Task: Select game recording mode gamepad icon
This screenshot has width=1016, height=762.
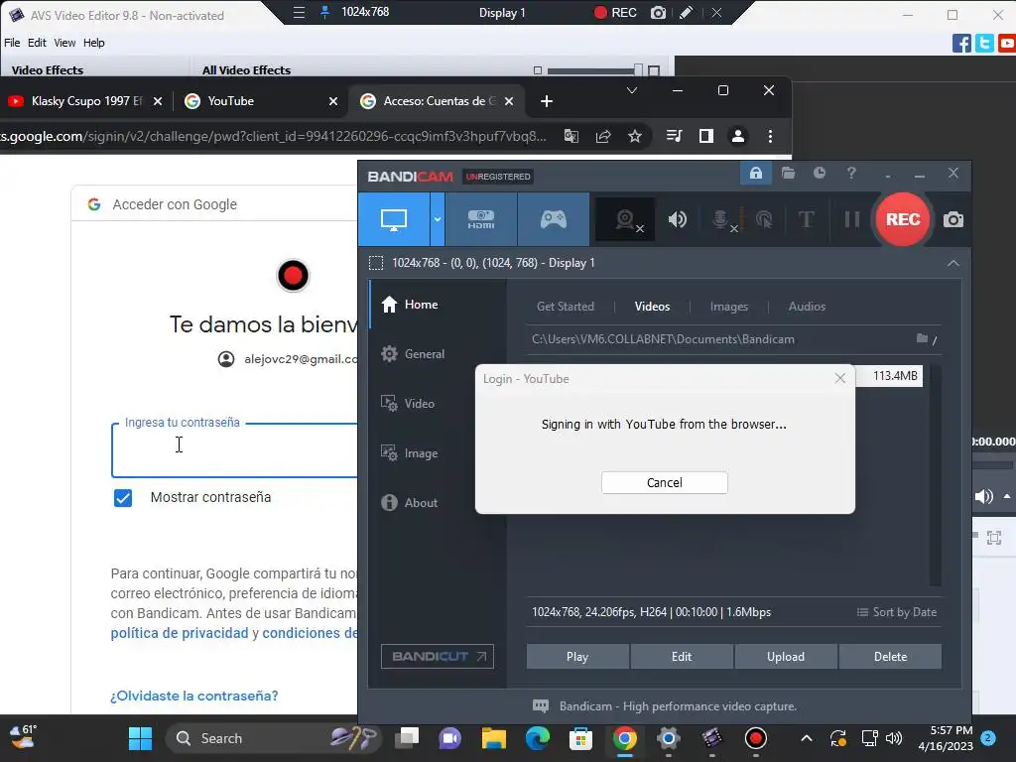Action: pyautogui.click(x=554, y=219)
